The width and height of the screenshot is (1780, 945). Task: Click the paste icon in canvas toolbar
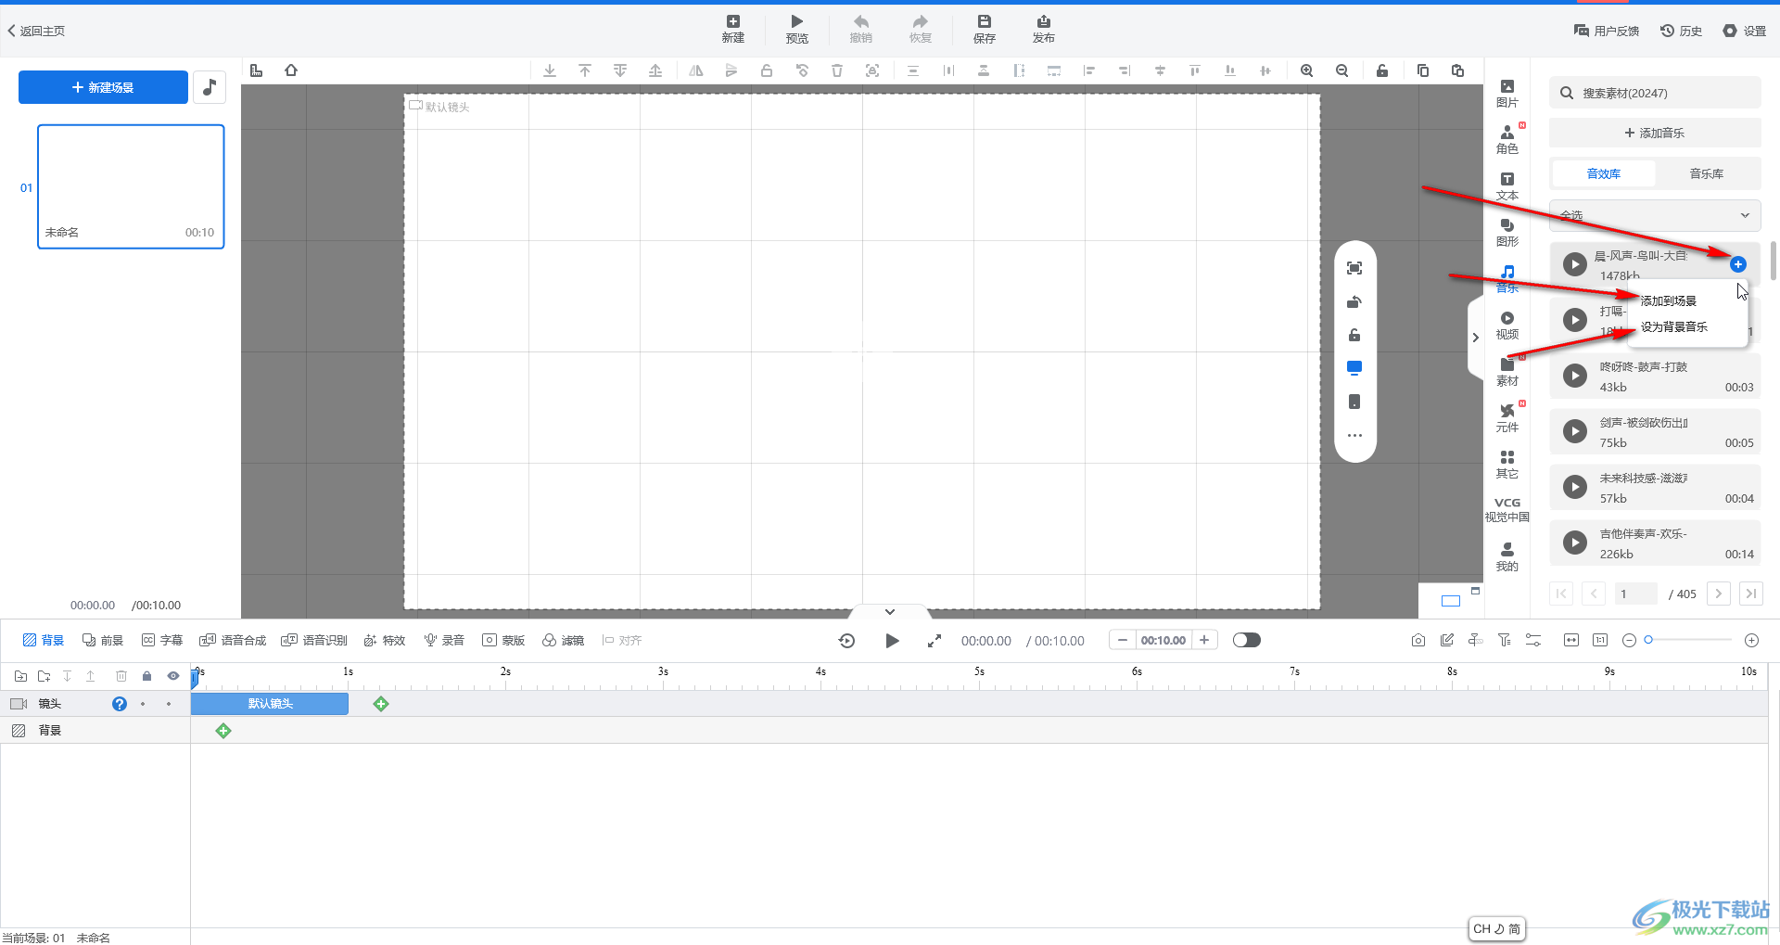coord(1457,70)
